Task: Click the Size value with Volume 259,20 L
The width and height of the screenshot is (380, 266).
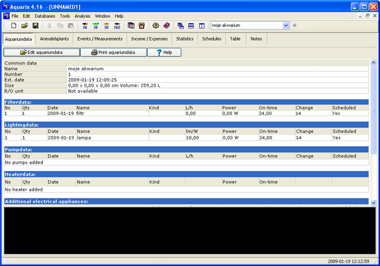Action: click(114, 86)
